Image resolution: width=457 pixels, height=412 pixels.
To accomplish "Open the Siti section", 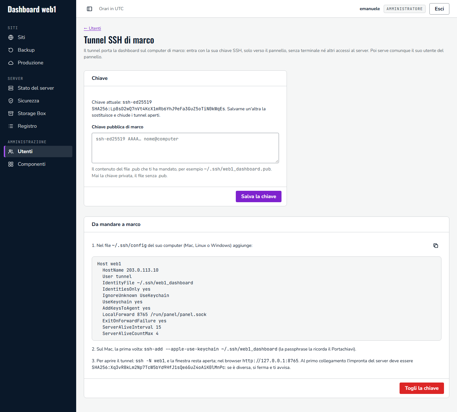I will pyautogui.click(x=38, y=37).
